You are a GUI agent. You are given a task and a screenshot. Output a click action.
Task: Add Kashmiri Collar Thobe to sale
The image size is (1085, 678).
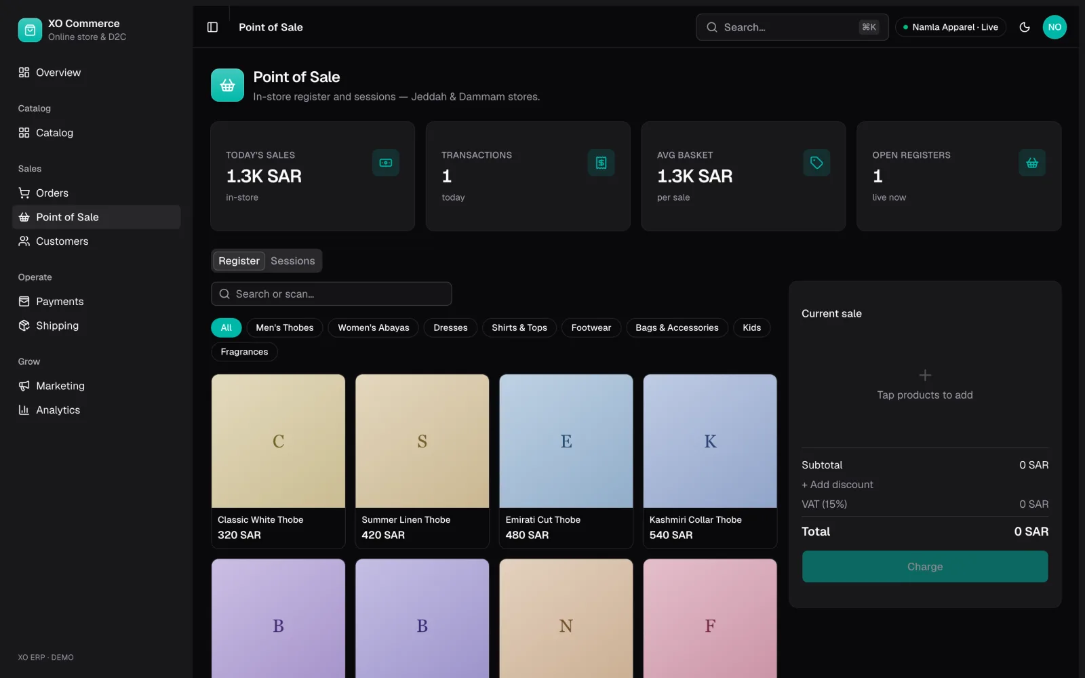coord(710,461)
